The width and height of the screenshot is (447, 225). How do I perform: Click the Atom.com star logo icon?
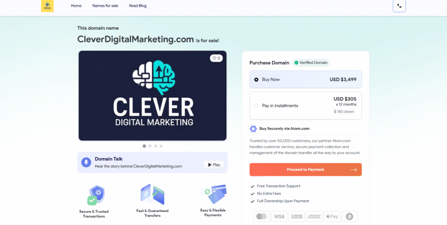point(253,129)
